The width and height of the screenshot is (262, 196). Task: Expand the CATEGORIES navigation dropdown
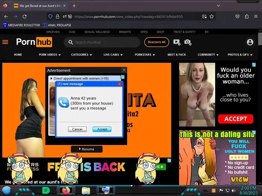(x=82, y=55)
